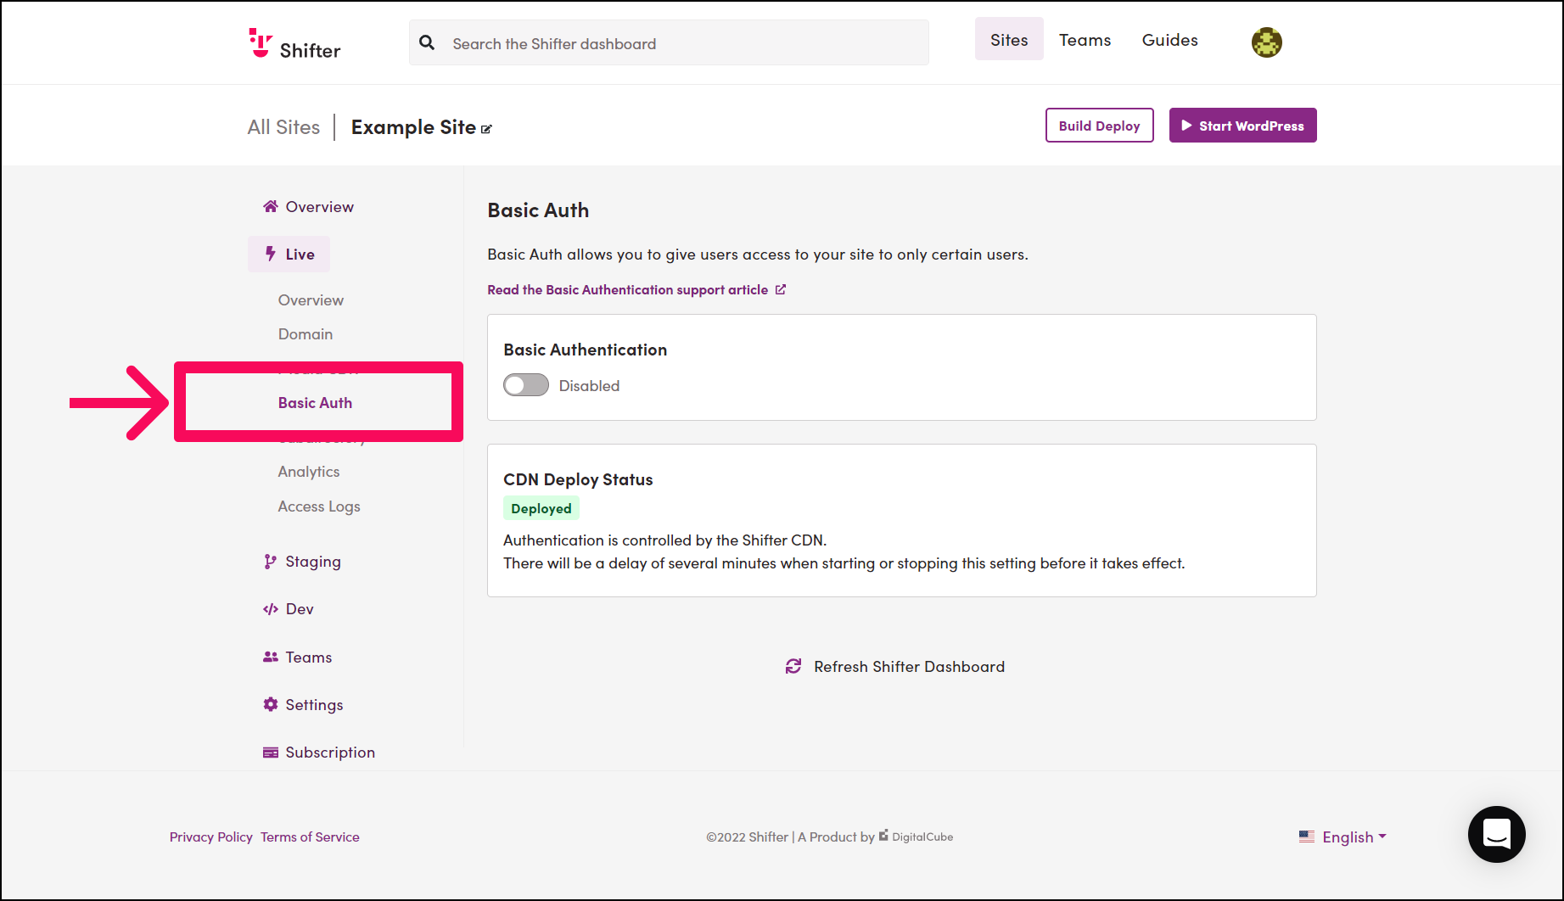Viewport: 1564px width, 901px height.
Task: Click the Build Deploy button
Action: pyautogui.click(x=1099, y=126)
